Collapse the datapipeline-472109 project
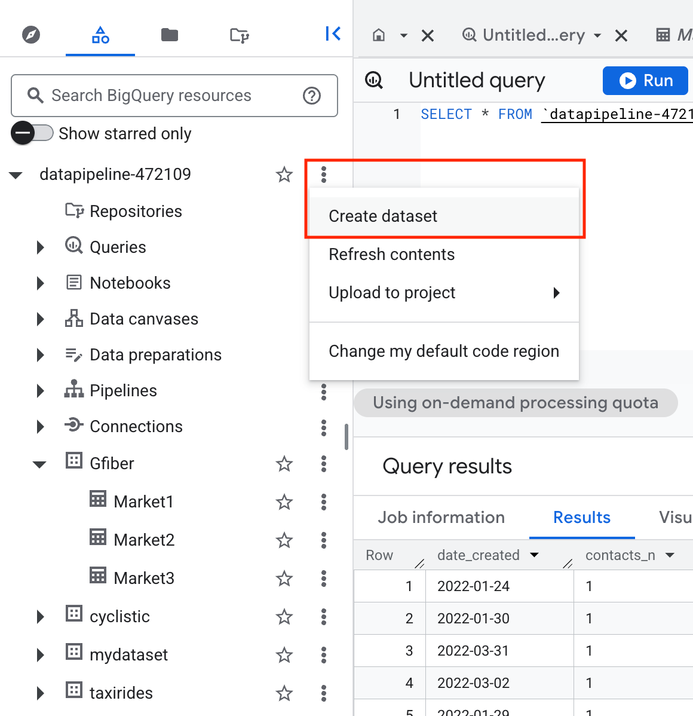The image size is (693, 716). click(16, 175)
